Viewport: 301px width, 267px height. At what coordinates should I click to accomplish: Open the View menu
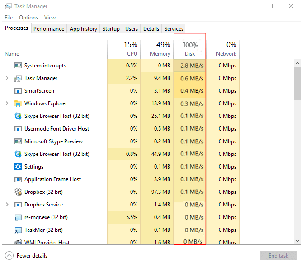click(x=50, y=18)
